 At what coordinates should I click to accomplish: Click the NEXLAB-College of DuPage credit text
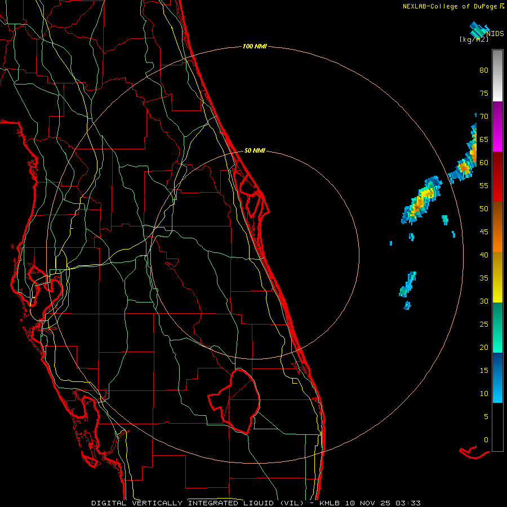[450, 6]
